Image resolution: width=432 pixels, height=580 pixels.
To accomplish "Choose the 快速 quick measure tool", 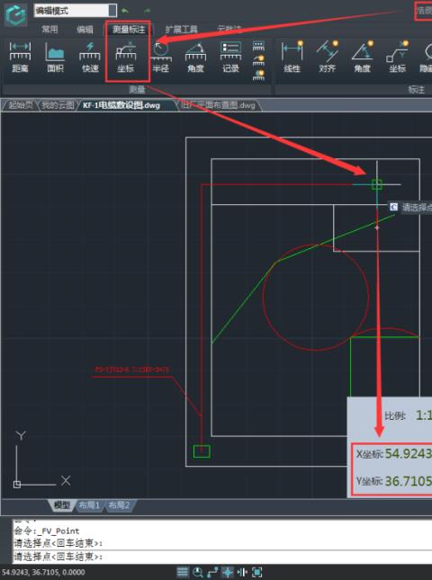I will coord(90,58).
